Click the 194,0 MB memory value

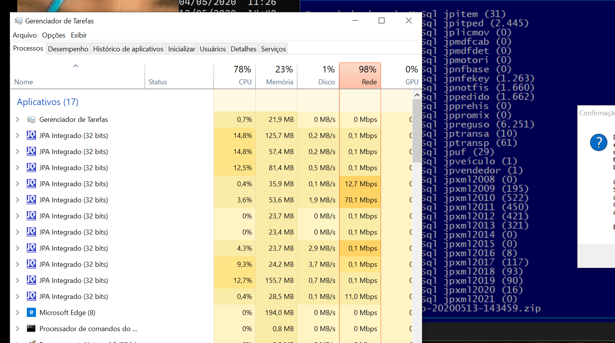coord(280,313)
